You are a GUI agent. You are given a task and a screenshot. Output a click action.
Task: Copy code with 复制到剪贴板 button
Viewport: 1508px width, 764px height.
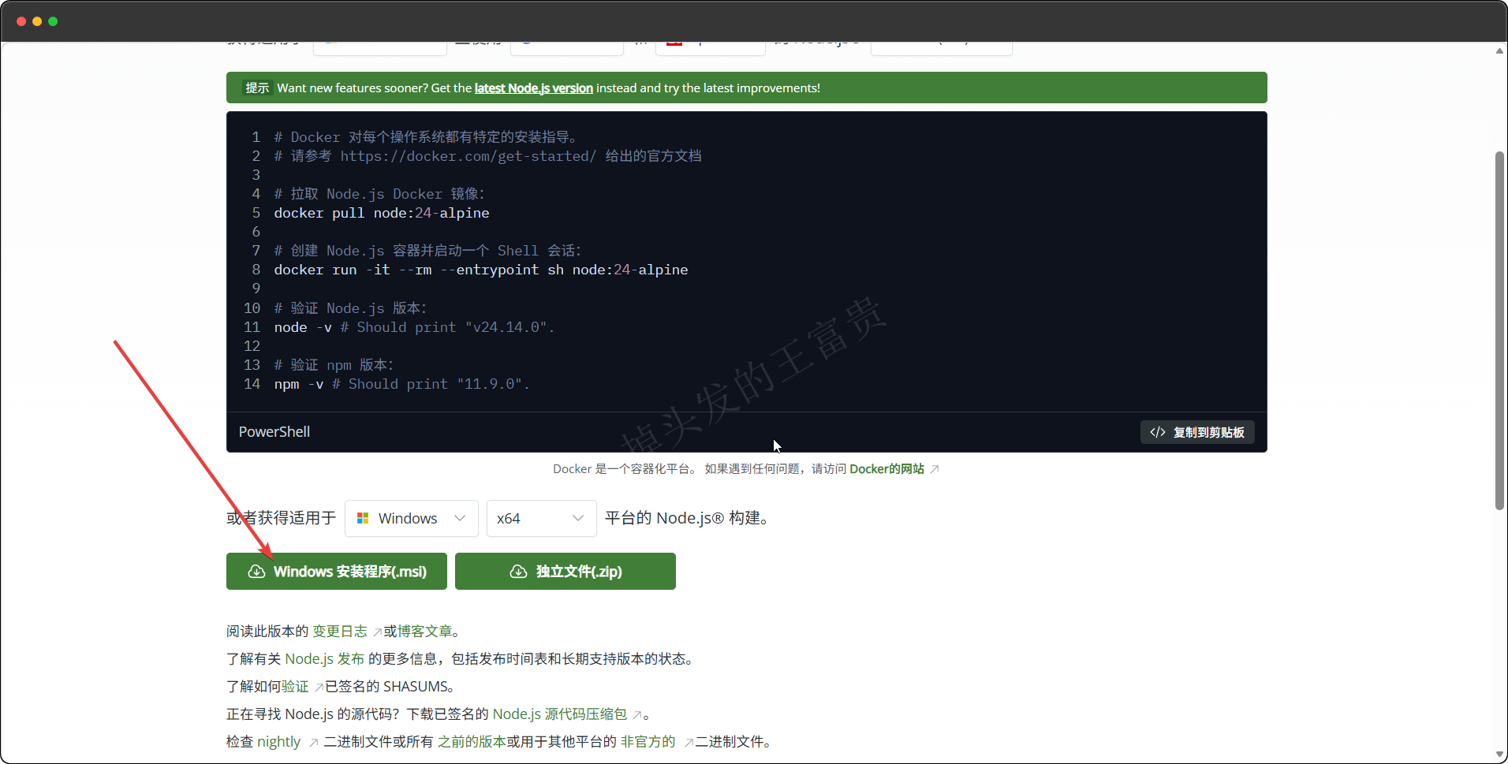coord(1197,432)
